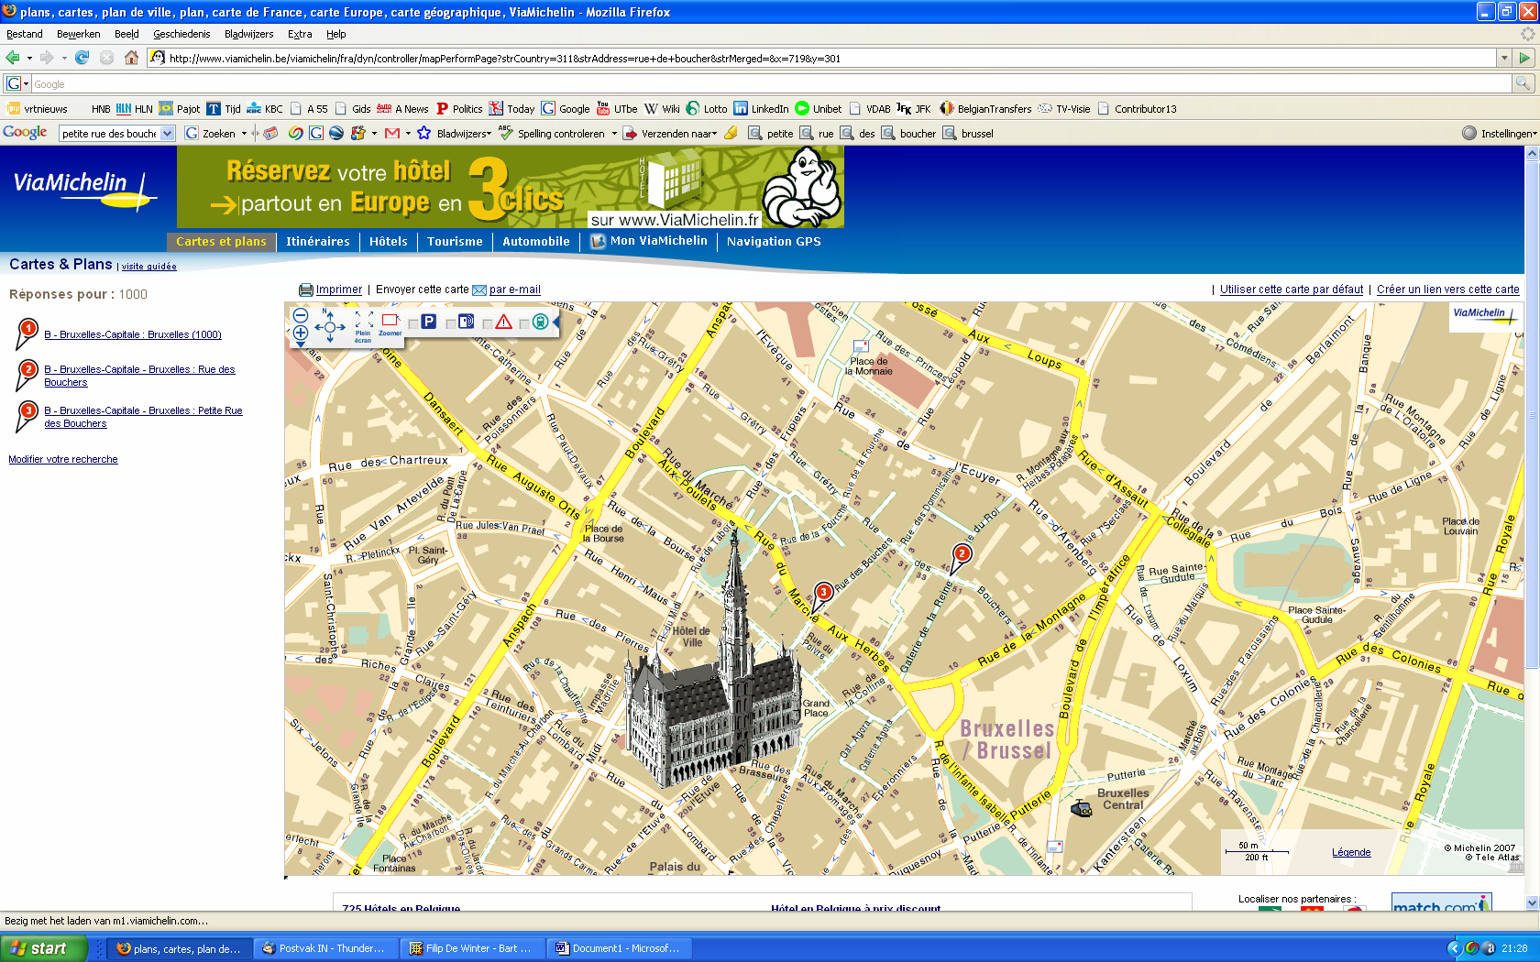This screenshot has width=1540, height=962.
Task: Open the Google Toolbar Bladwijzers dropdown
Action: click(464, 134)
